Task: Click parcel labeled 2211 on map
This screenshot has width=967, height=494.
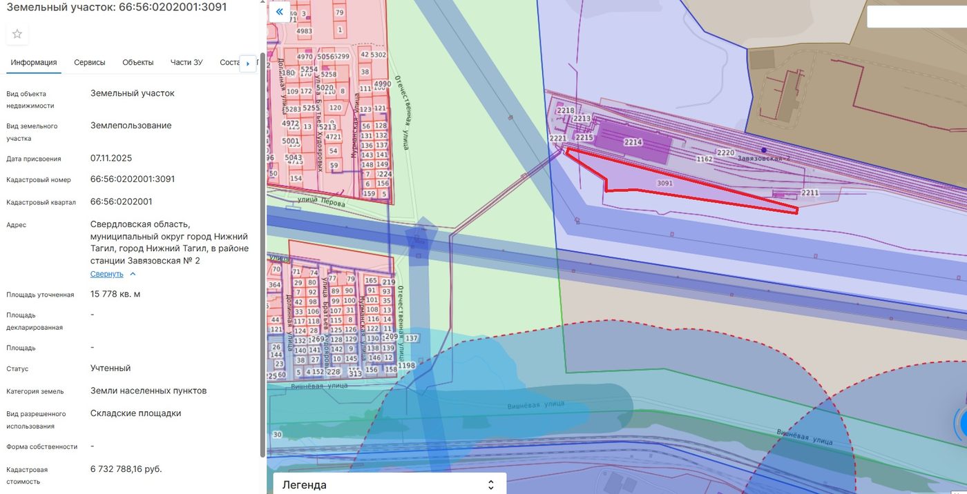Action: pyautogui.click(x=810, y=192)
